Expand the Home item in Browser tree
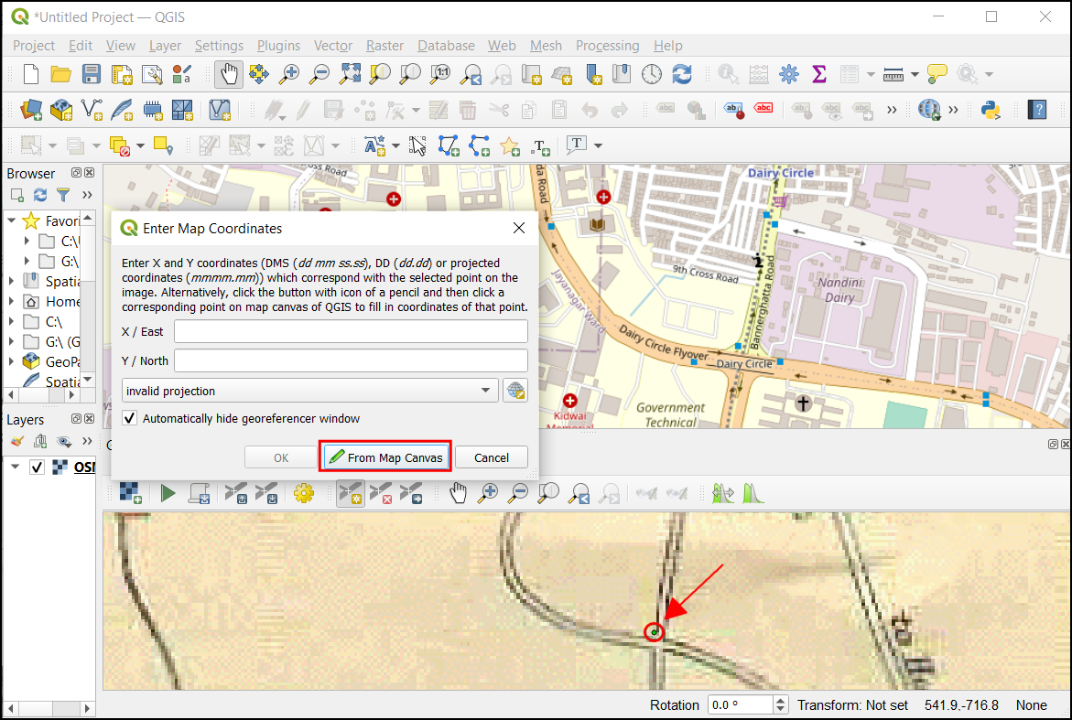 pyautogui.click(x=12, y=301)
